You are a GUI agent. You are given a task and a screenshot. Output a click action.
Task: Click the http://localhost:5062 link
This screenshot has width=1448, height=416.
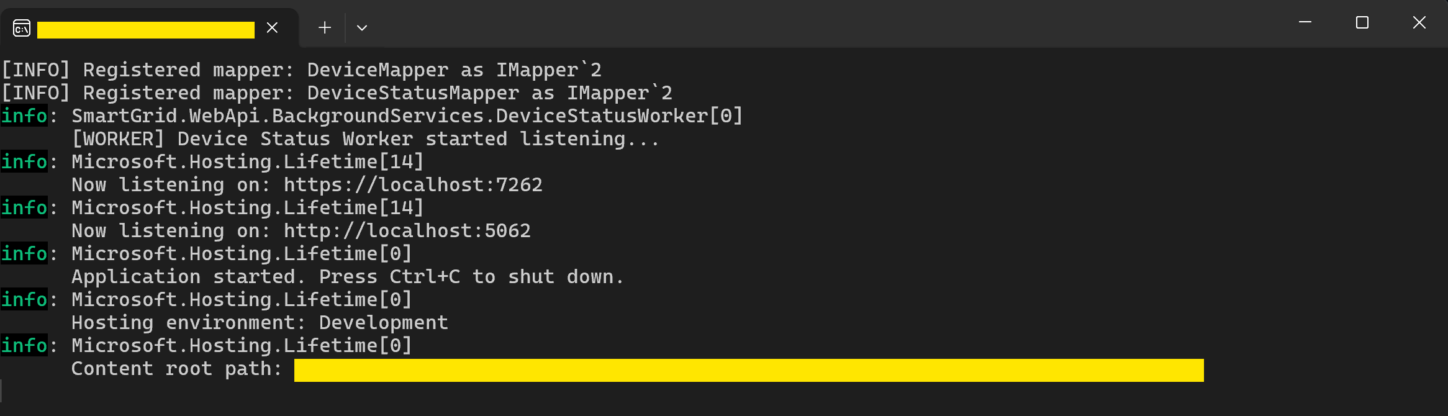coord(407,230)
